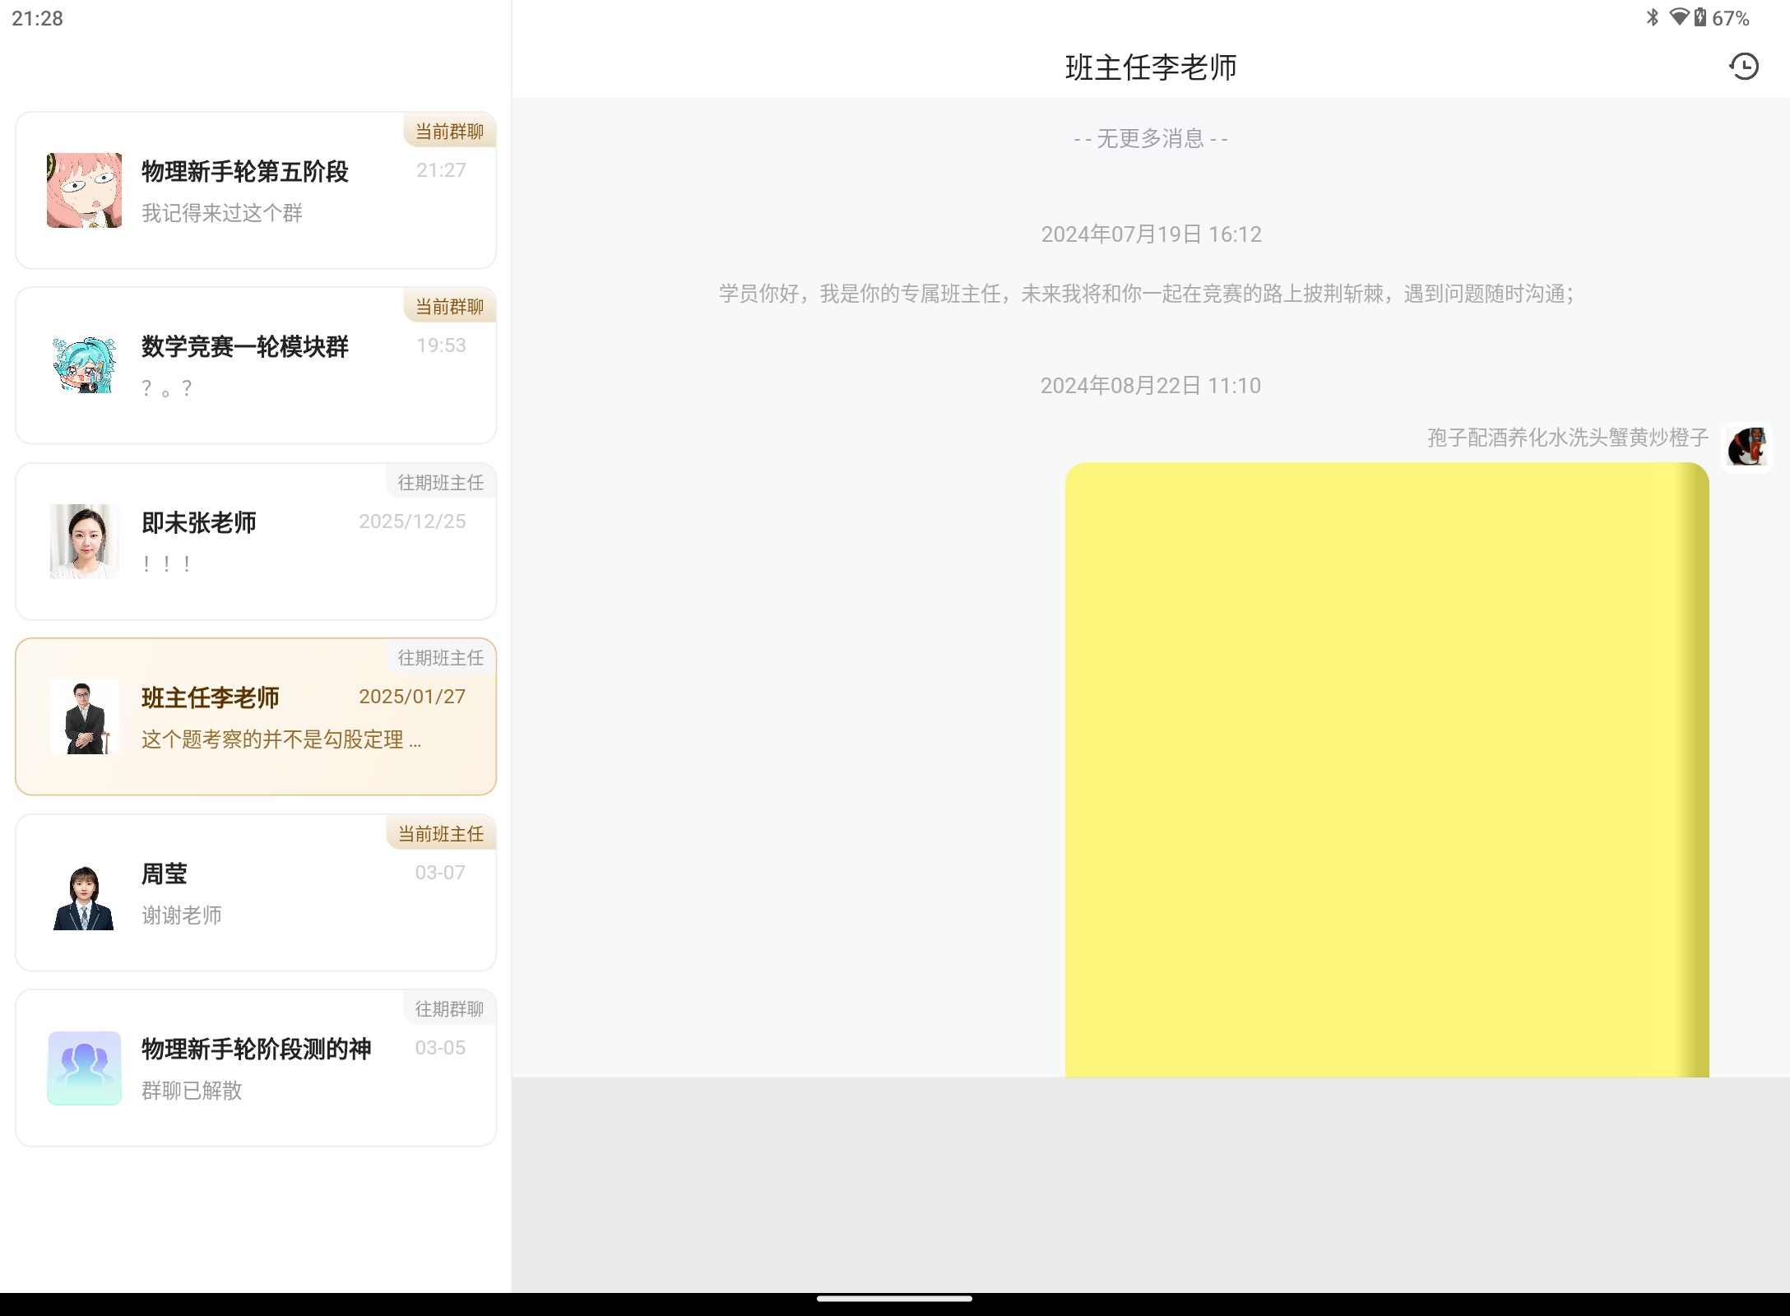The height and width of the screenshot is (1316, 1790).
Task: Click the 当前班主任 badge above 周莹
Action: coord(440,833)
